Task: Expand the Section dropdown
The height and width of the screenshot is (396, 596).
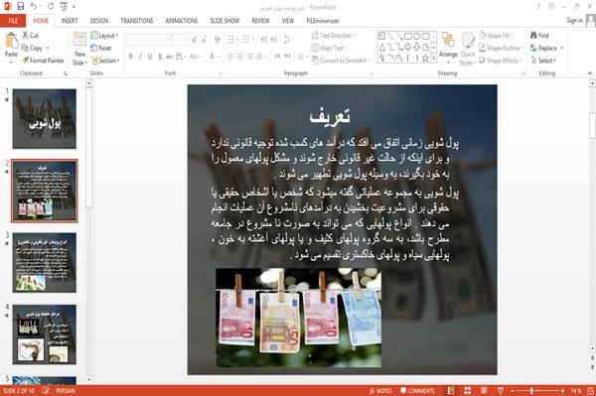Action: pos(105,61)
